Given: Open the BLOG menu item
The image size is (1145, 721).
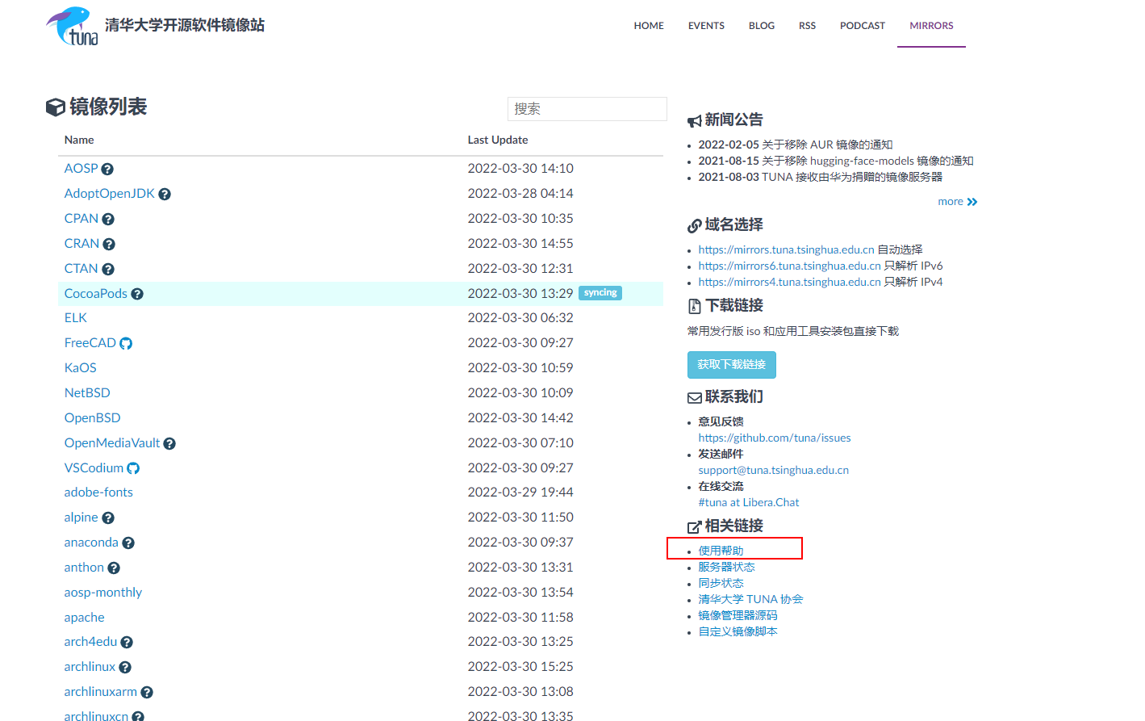Looking at the screenshot, I should pyautogui.click(x=762, y=26).
